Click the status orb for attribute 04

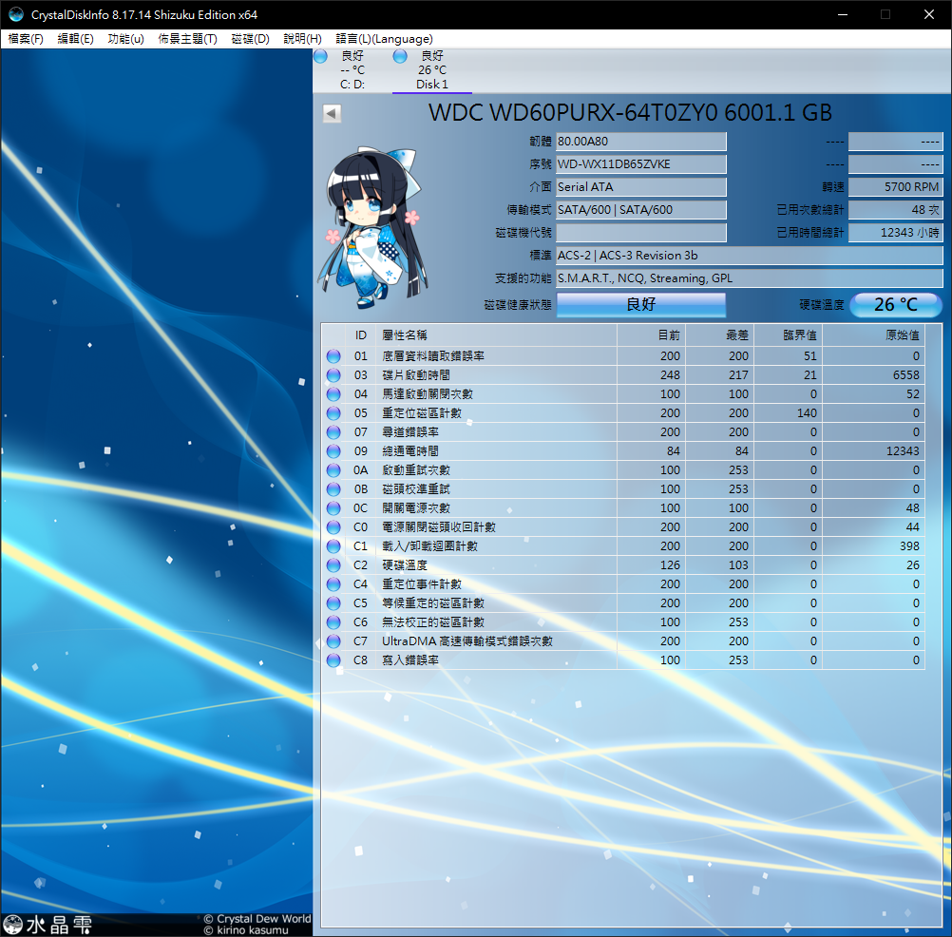click(333, 394)
